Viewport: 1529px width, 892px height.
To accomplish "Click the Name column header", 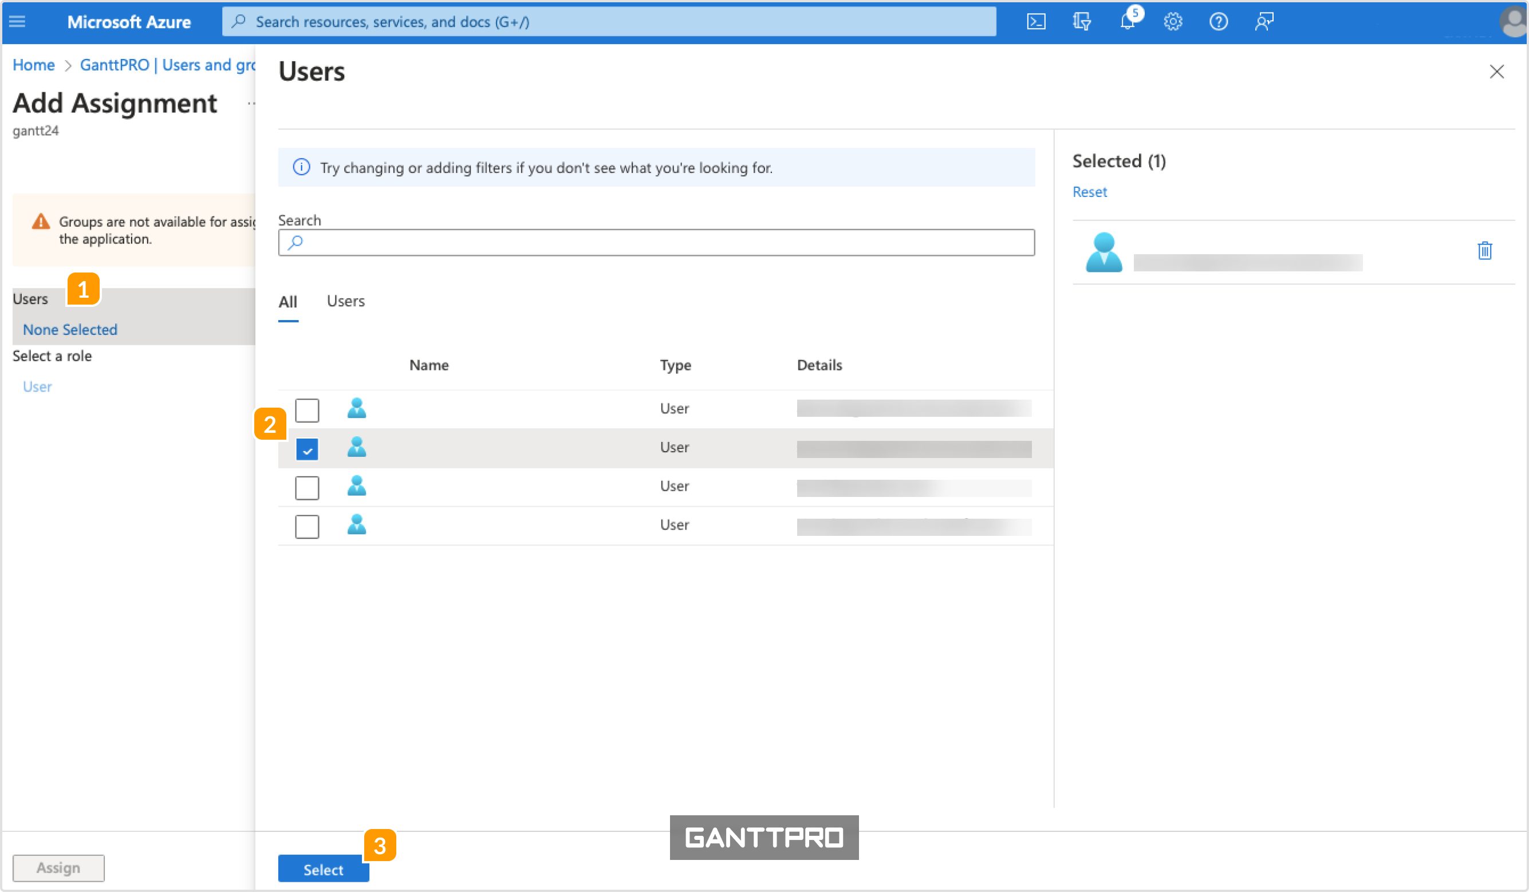I will (429, 365).
